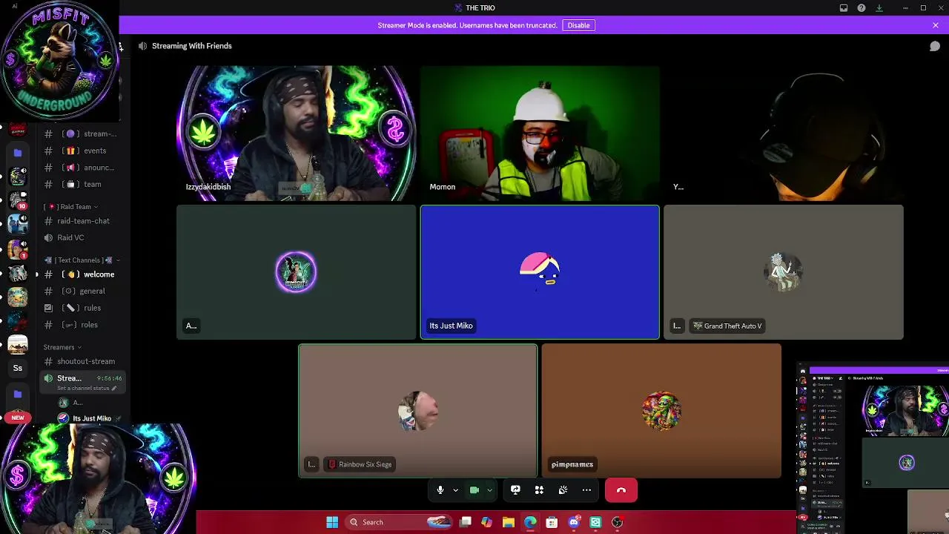Share your screen in the call
Viewport: 949px width, 534px height.
pyautogui.click(x=515, y=490)
